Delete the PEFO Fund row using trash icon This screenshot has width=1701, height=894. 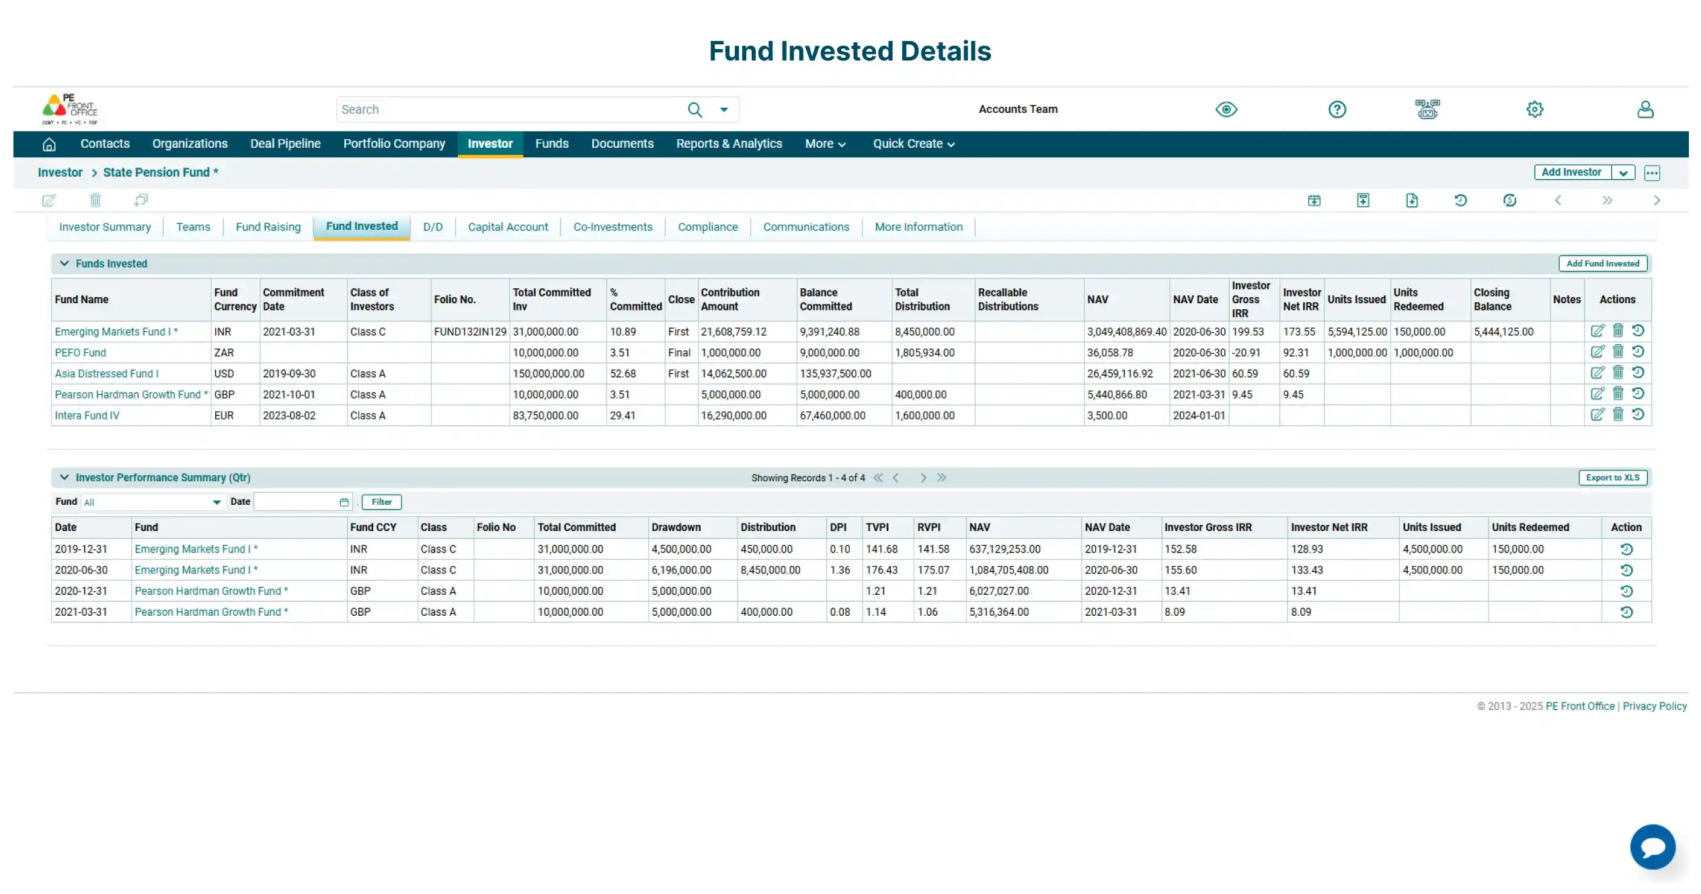(x=1618, y=352)
